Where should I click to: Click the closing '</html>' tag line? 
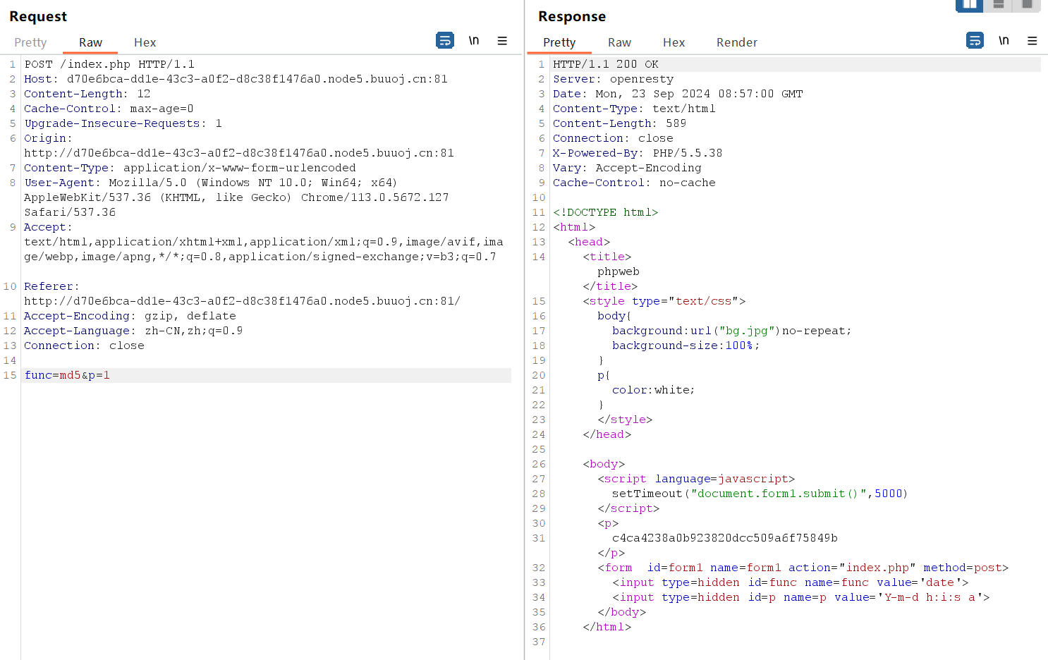pos(607,627)
